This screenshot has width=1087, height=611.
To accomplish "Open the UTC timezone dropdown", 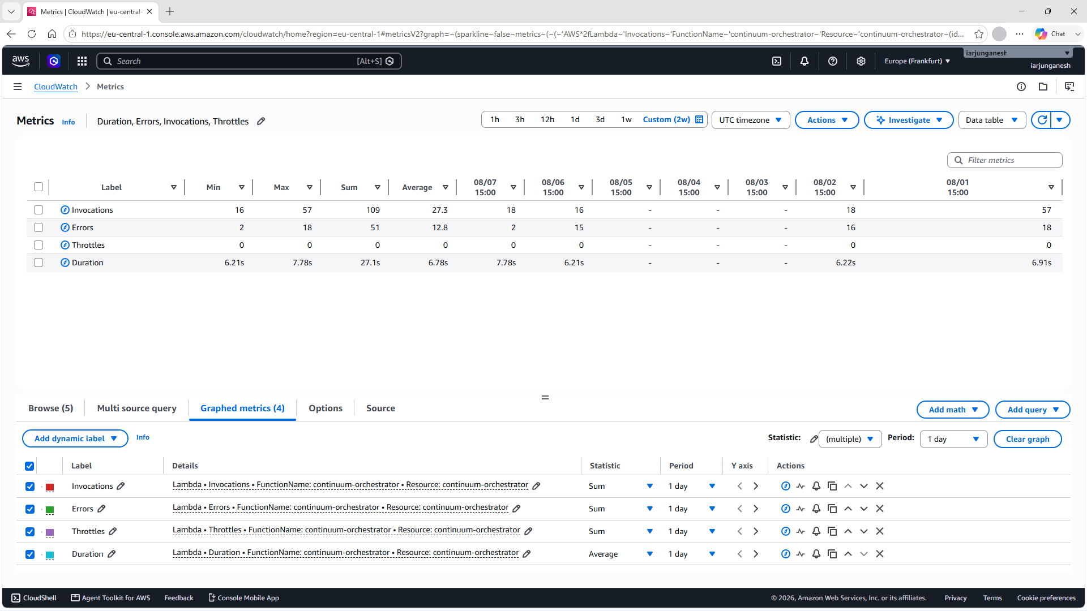I will point(751,120).
